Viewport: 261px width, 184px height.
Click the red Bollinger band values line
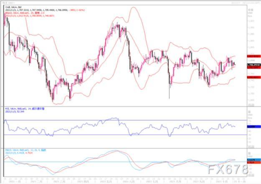tap(30, 15)
